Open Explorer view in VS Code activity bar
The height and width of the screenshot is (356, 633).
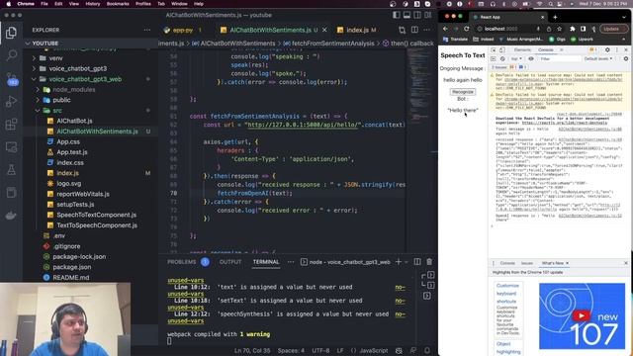pos(11,33)
